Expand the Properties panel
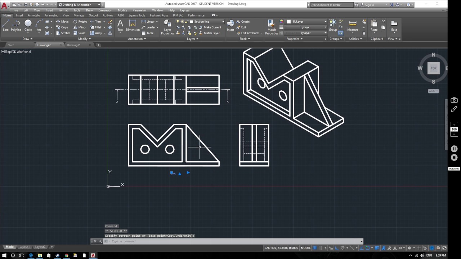The width and height of the screenshot is (461, 259). [x=295, y=39]
